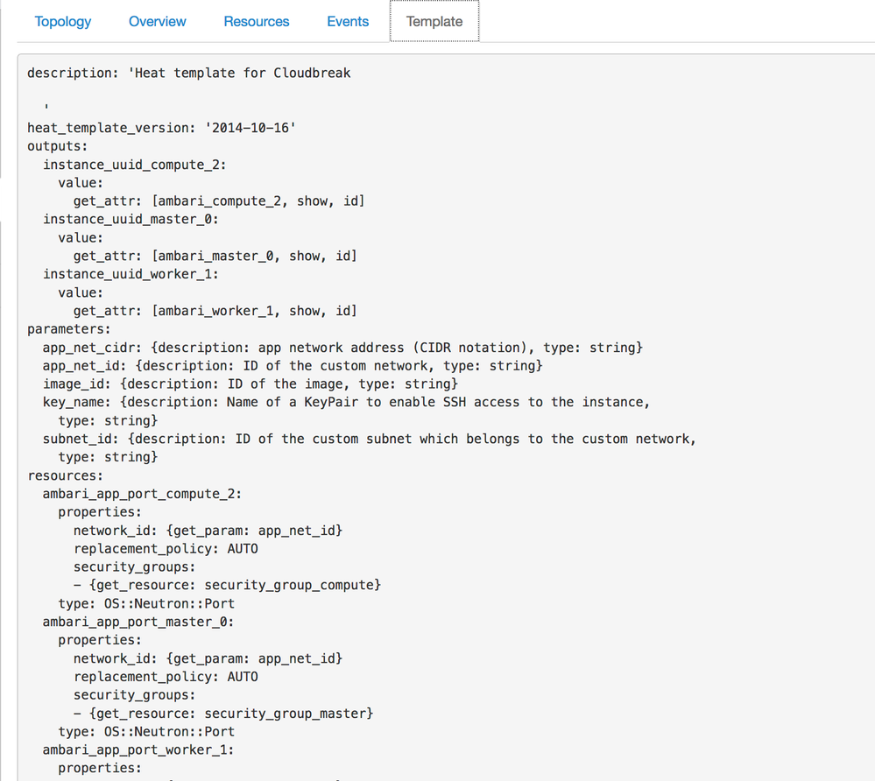Click 'get_attr: [ambari_master_0, show, id]' line
The width and height of the screenshot is (875, 781).
pos(215,256)
